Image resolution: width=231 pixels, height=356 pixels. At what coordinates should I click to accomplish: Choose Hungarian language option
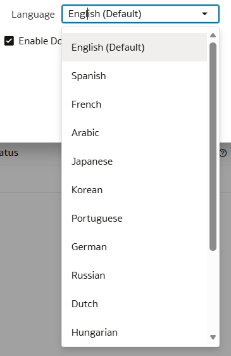coord(134,333)
